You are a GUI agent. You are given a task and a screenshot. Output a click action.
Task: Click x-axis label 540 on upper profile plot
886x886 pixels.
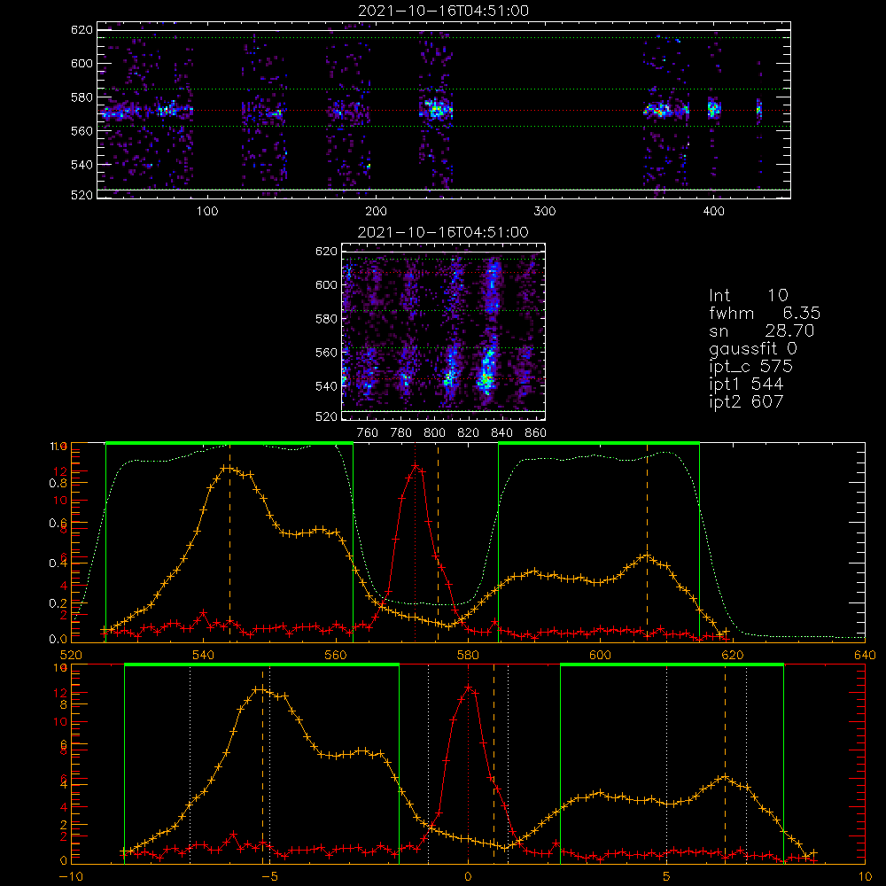204,655
